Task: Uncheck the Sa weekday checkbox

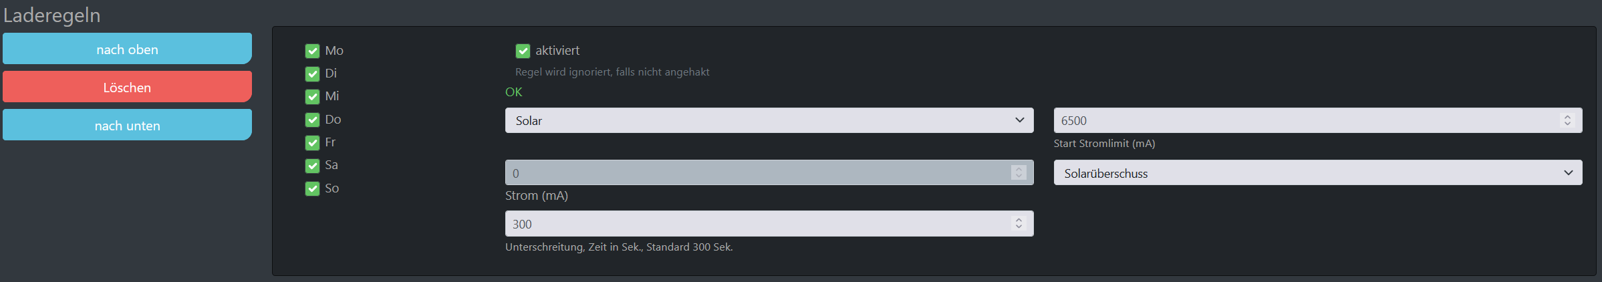Action: pos(312,166)
